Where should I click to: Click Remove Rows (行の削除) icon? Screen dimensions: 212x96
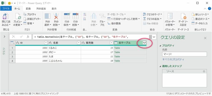[x=75, y=16]
